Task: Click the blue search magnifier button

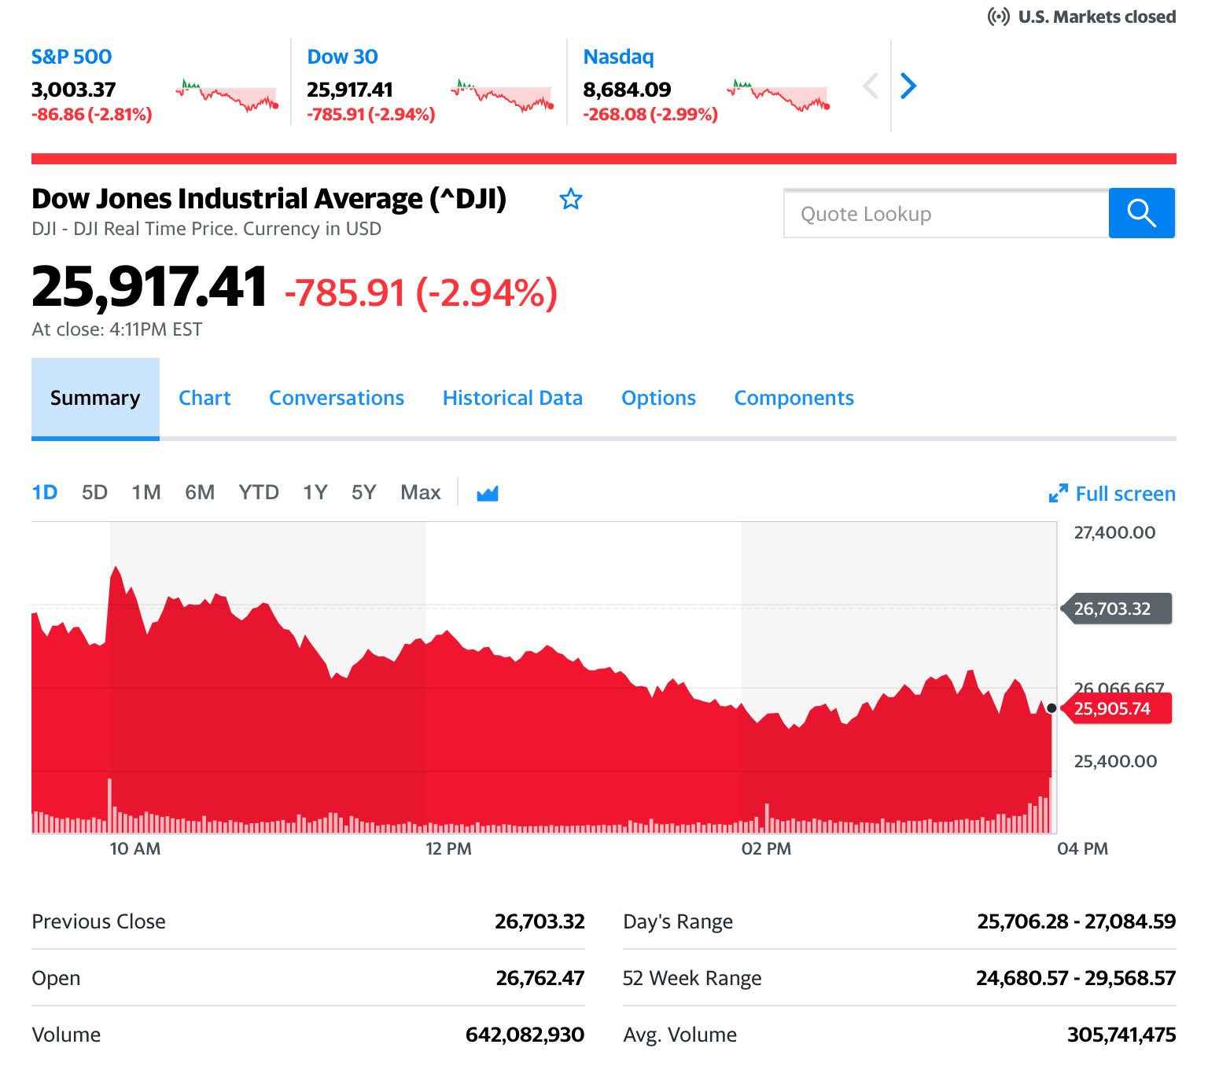Action: tap(1141, 213)
